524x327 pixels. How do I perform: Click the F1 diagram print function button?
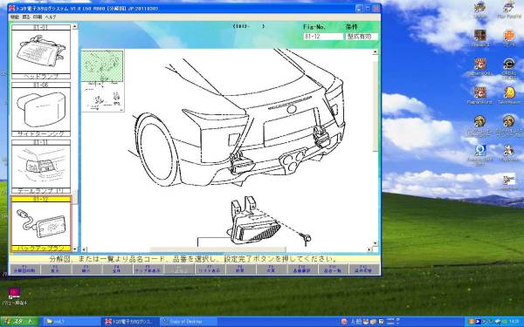tap(24, 269)
